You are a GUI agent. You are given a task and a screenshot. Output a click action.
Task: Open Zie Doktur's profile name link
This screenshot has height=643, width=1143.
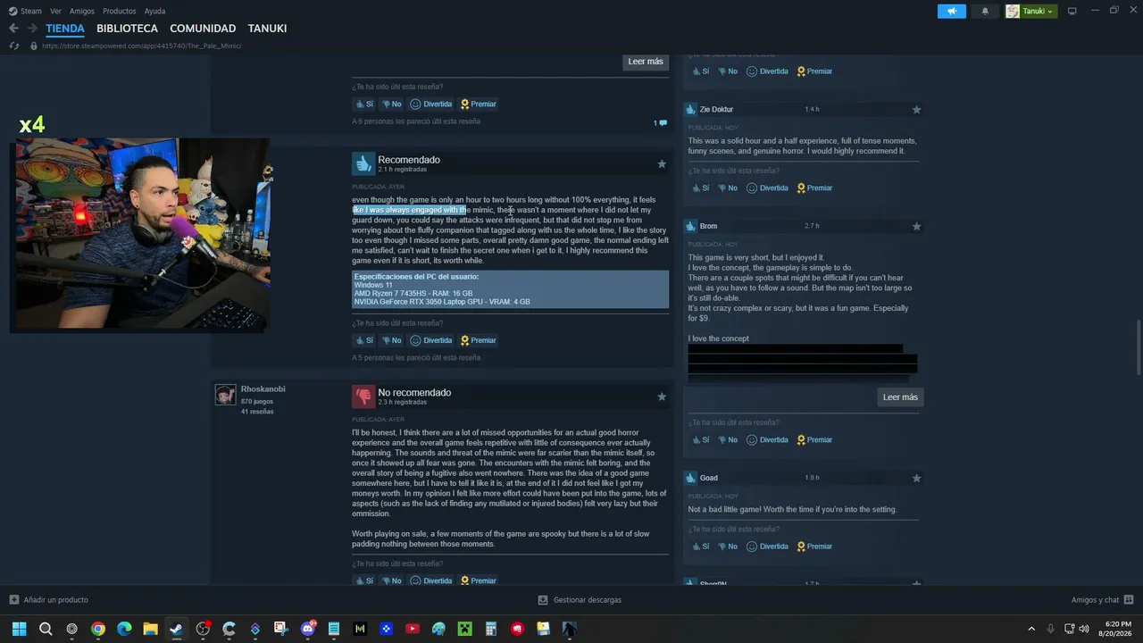pos(716,110)
